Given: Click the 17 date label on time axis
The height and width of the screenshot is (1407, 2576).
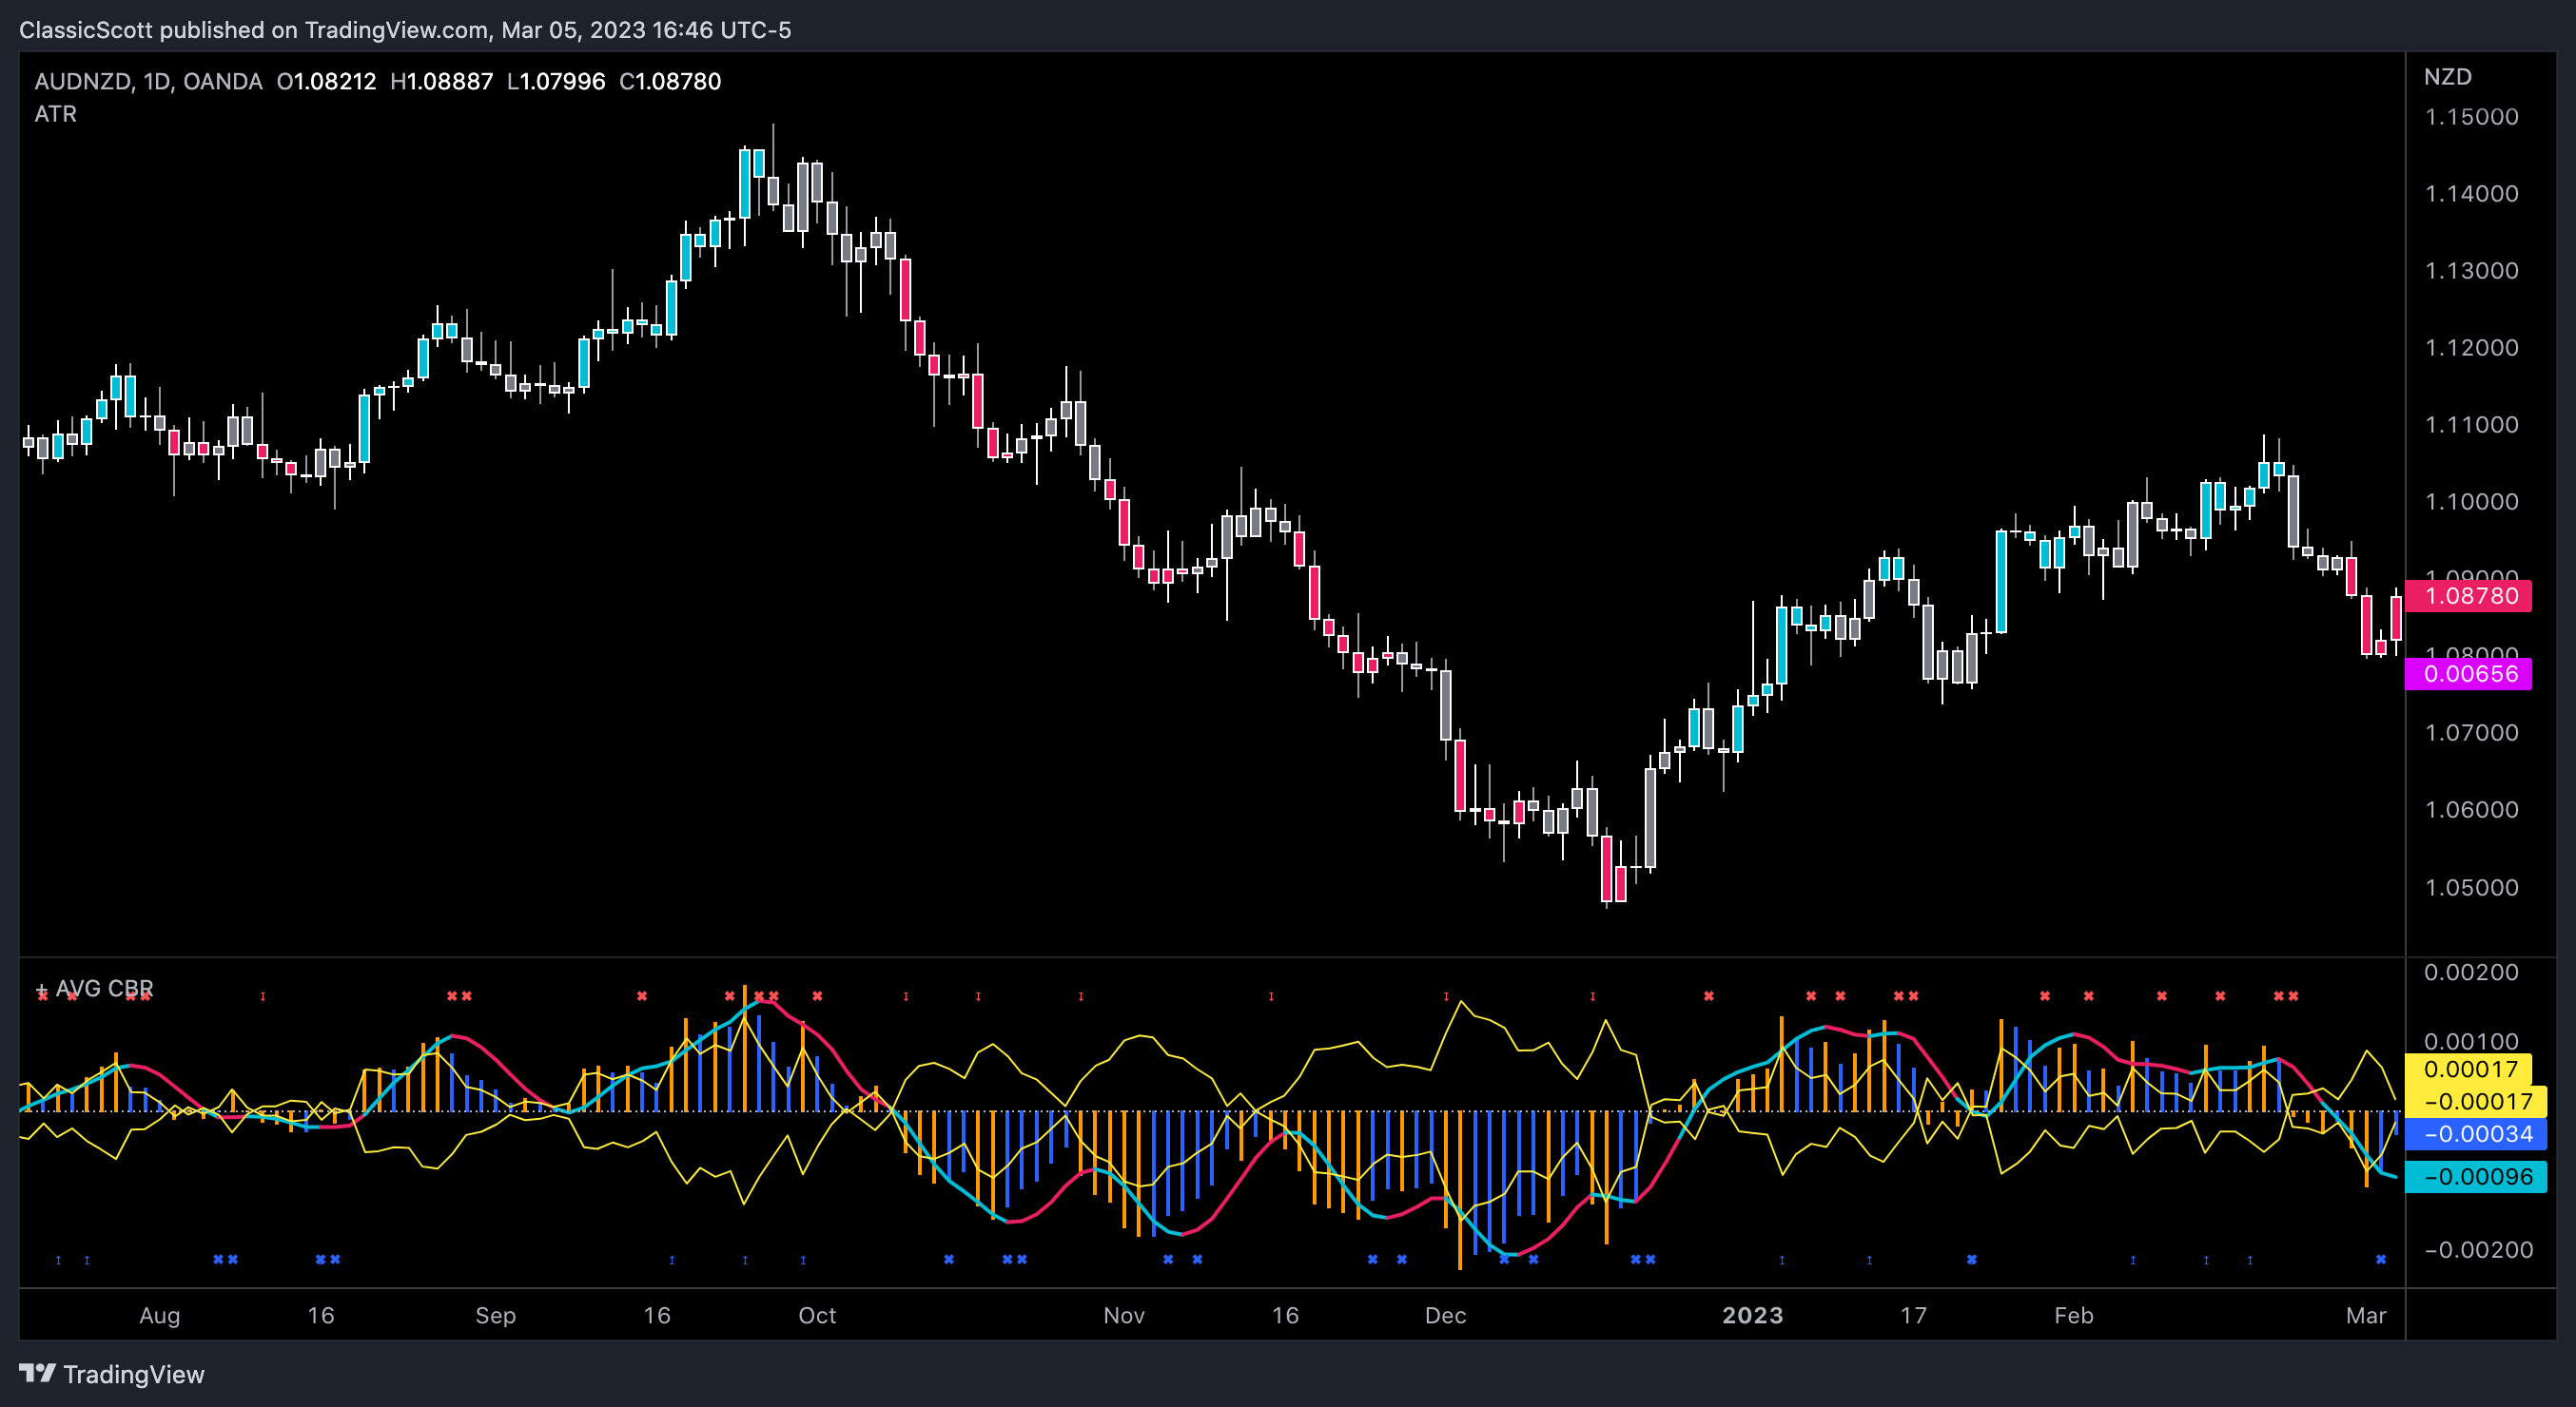Looking at the screenshot, I should tap(1913, 1315).
